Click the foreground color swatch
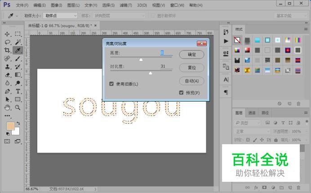Image resolution: width=311 pixels, height=193 pixels. (10, 126)
